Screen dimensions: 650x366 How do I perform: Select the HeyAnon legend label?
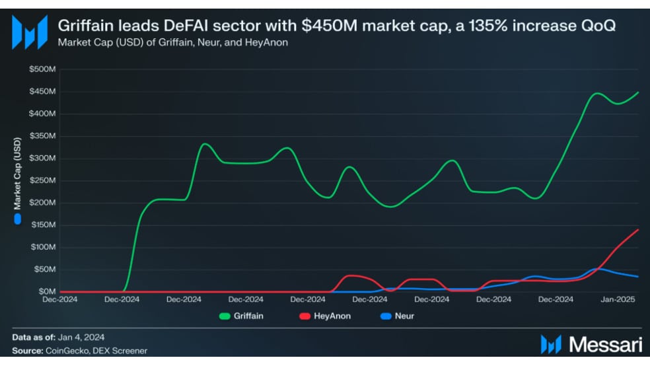[332, 316]
